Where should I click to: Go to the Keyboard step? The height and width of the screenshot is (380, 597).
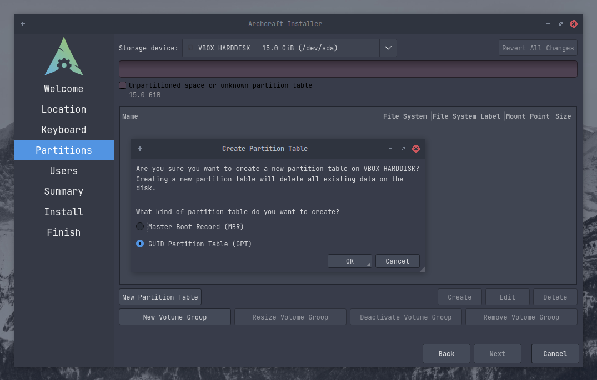[x=63, y=130]
